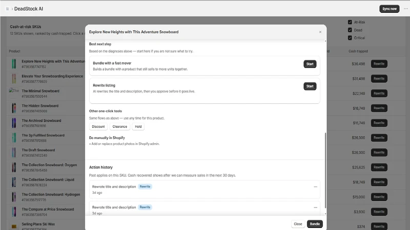This screenshot has height=230, width=410.
Task: Uncheck the Critical filter checkbox
Action: pyautogui.click(x=350, y=38)
